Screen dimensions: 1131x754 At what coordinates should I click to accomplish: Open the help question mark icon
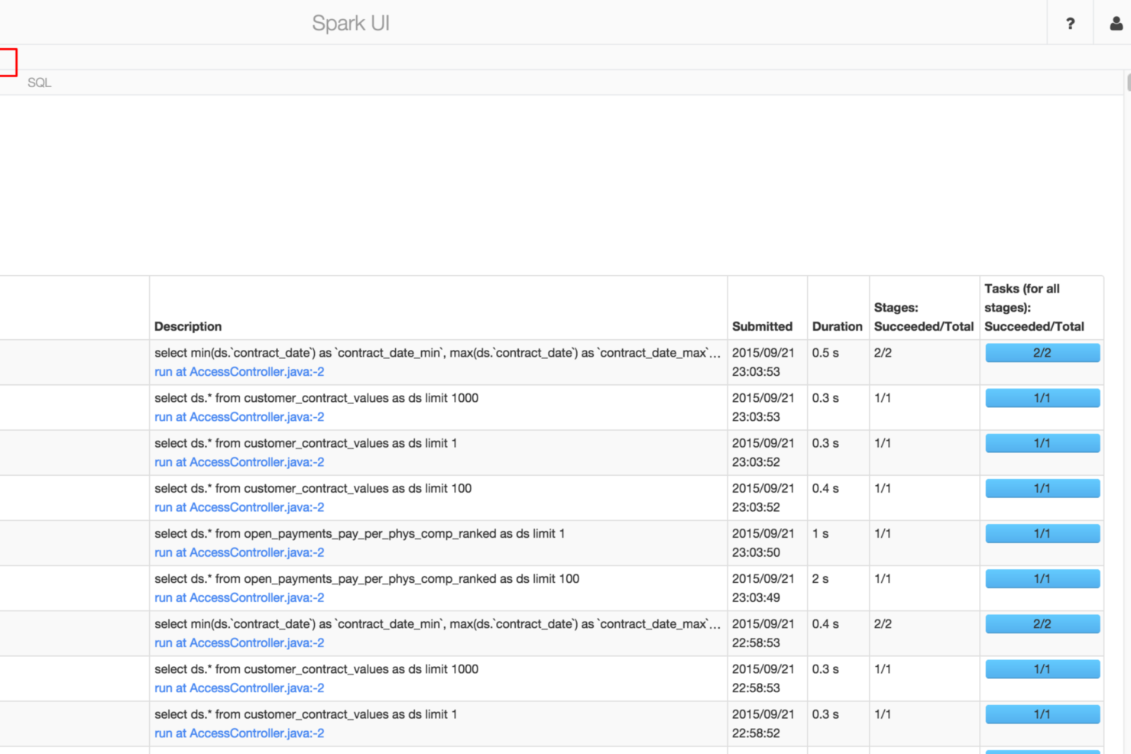pos(1070,24)
